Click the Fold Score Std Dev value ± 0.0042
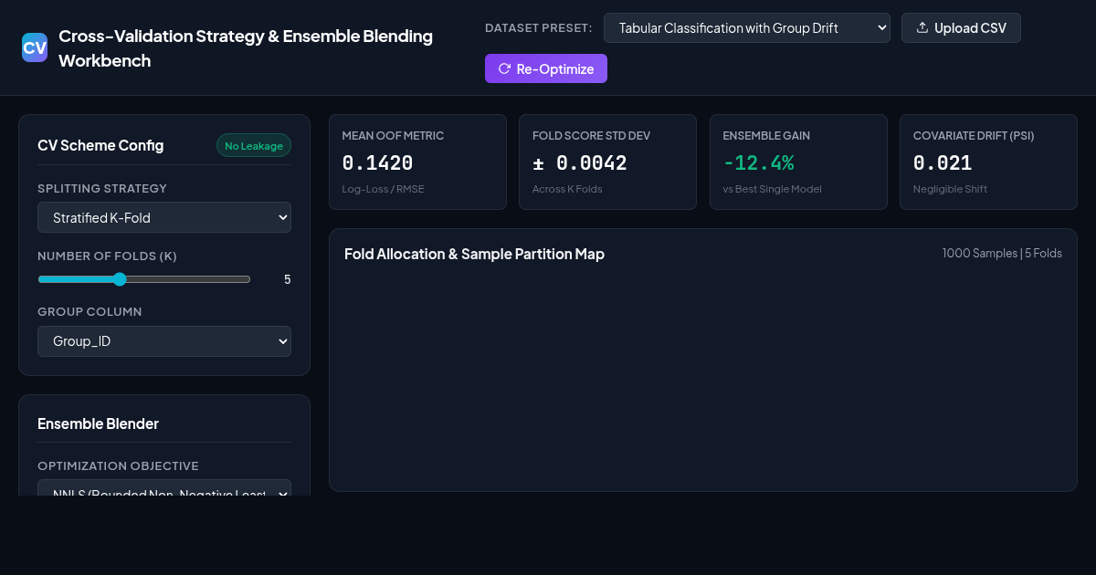The width and height of the screenshot is (1096, 575). (580, 163)
